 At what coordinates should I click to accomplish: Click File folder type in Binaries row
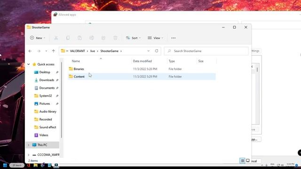click(175, 69)
